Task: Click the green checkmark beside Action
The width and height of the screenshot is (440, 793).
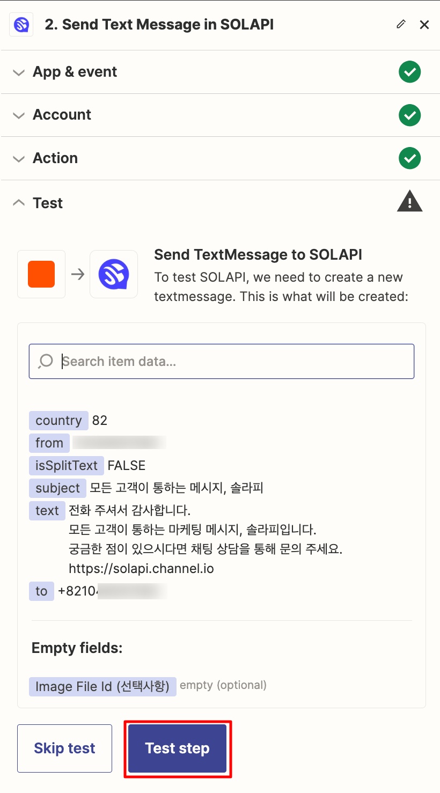Action: [x=410, y=158]
